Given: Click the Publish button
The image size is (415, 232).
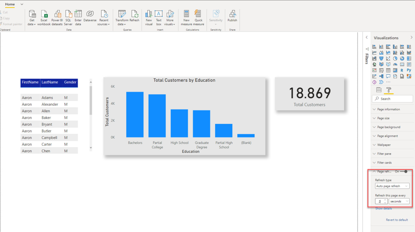Looking at the screenshot, I should (x=232, y=17).
